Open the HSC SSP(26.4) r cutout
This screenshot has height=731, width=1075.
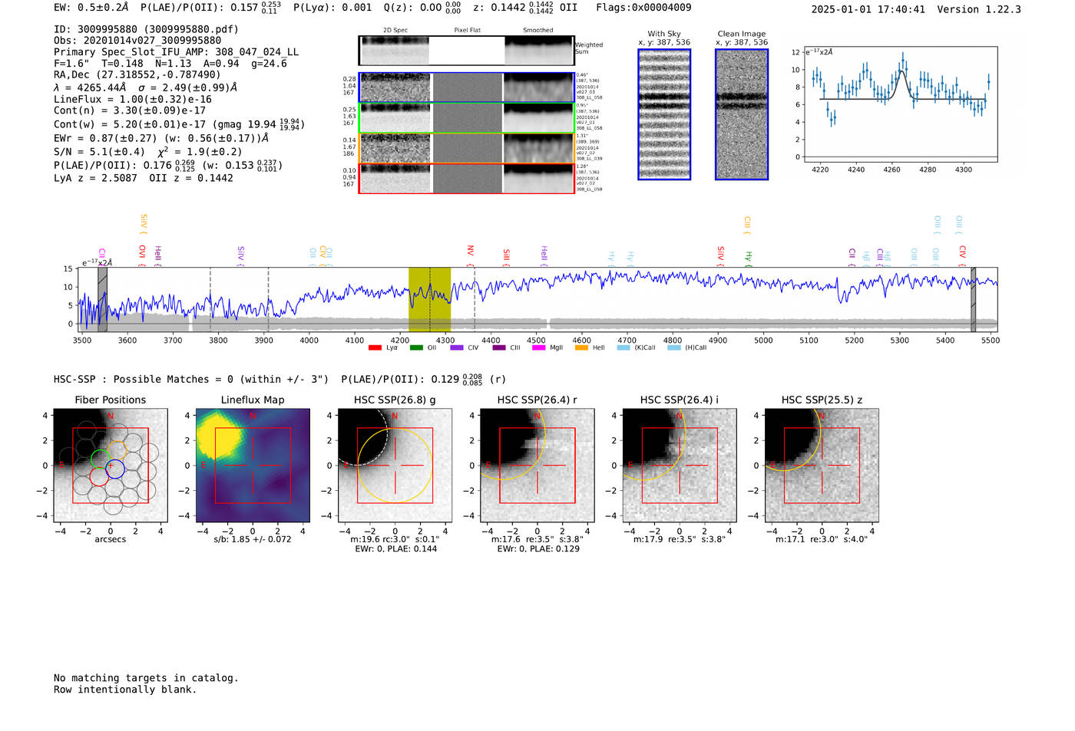[x=537, y=466]
